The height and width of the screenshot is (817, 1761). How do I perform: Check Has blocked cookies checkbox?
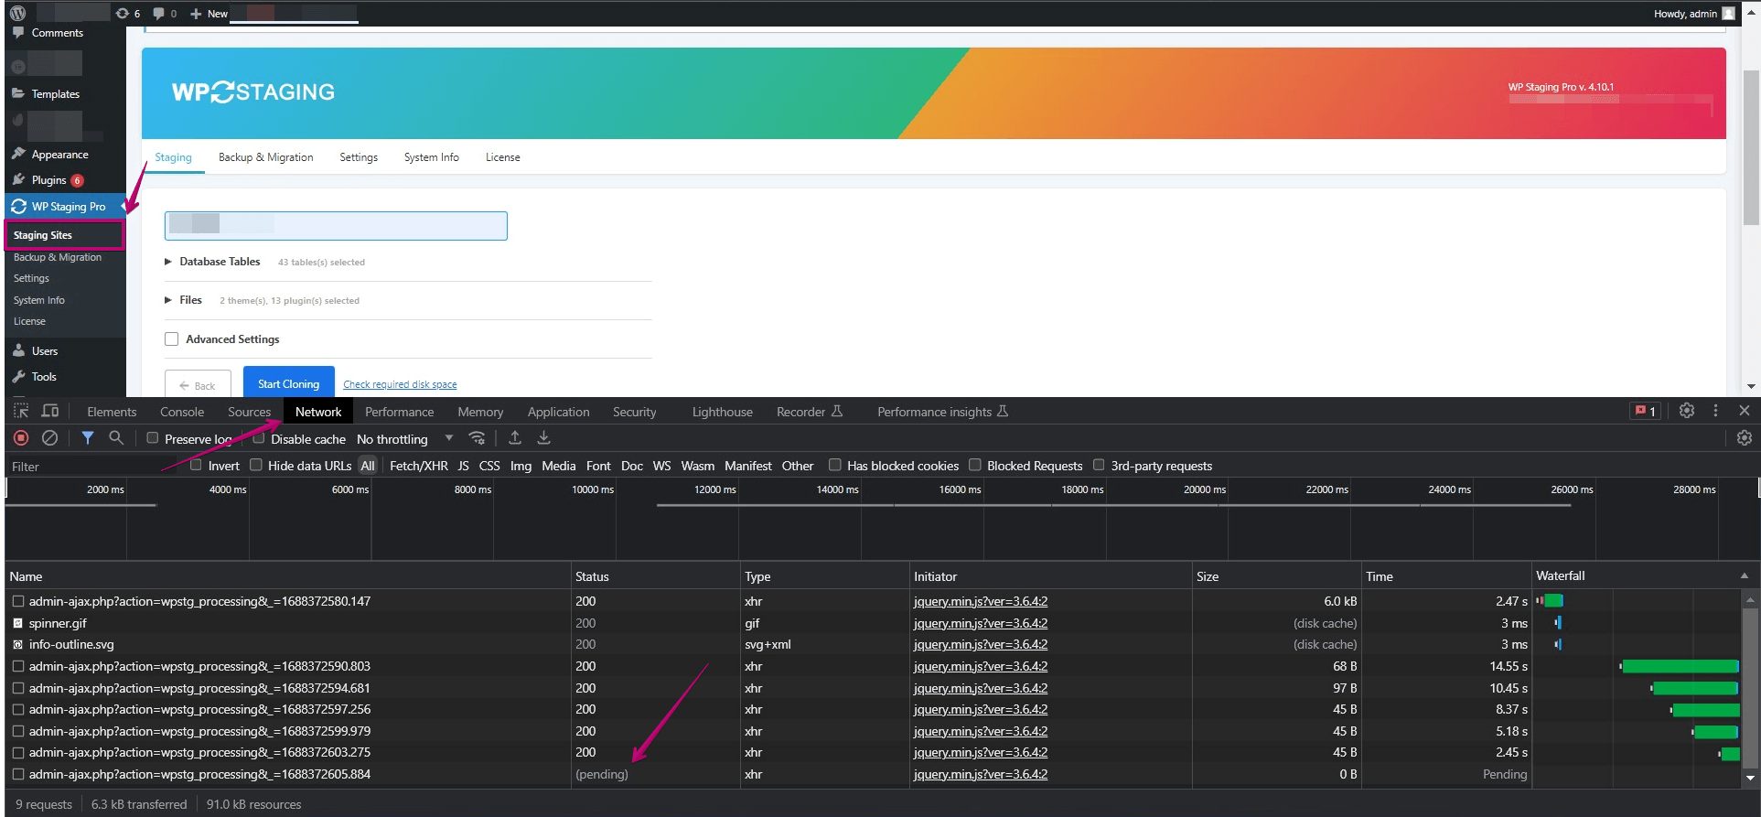(x=834, y=465)
